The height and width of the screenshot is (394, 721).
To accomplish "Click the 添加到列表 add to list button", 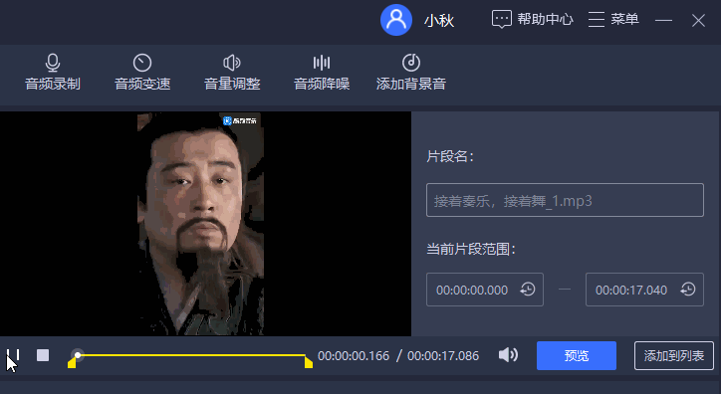I will coord(673,355).
